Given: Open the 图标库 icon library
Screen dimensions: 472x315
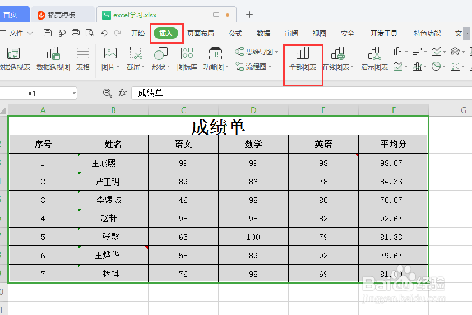Looking at the screenshot, I should 187,59.
